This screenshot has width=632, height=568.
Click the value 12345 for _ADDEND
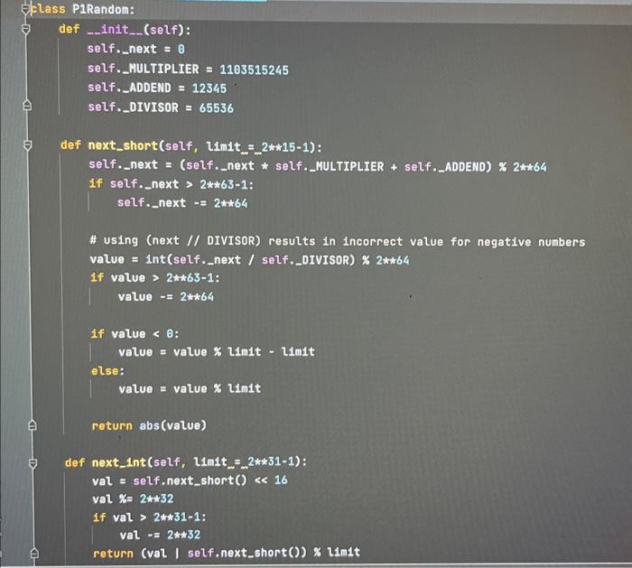tap(209, 88)
